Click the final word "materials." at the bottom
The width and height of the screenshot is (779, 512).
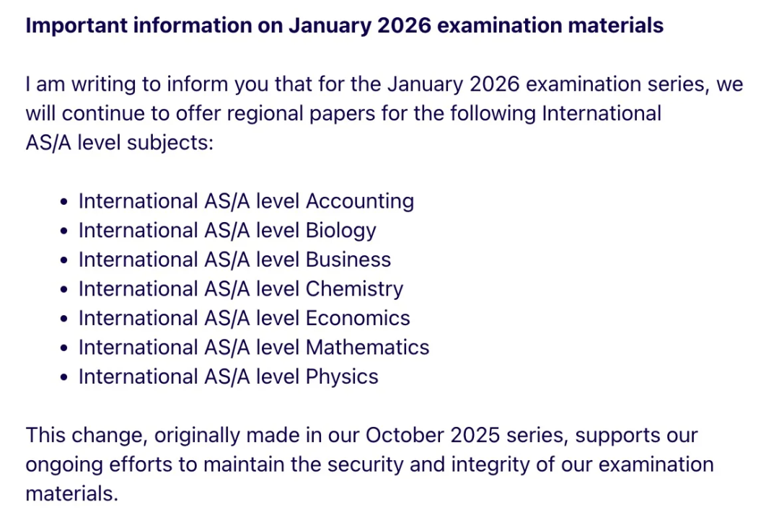coord(71,494)
